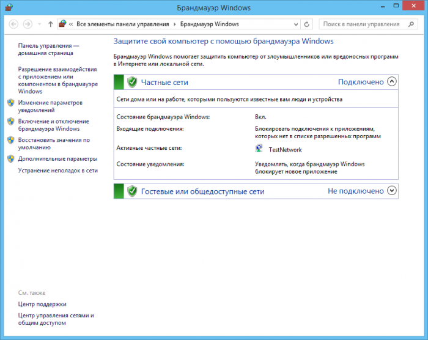Click 'Входящие подключения:' label
Screen dimensions: 428x340
tap(150, 128)
